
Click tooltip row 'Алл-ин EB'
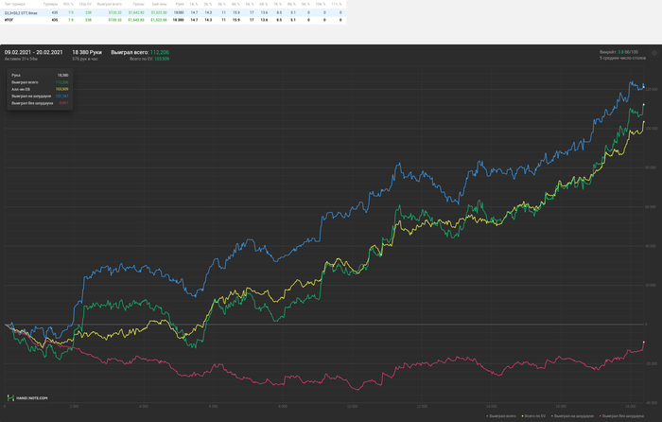[x=40, y=89]
